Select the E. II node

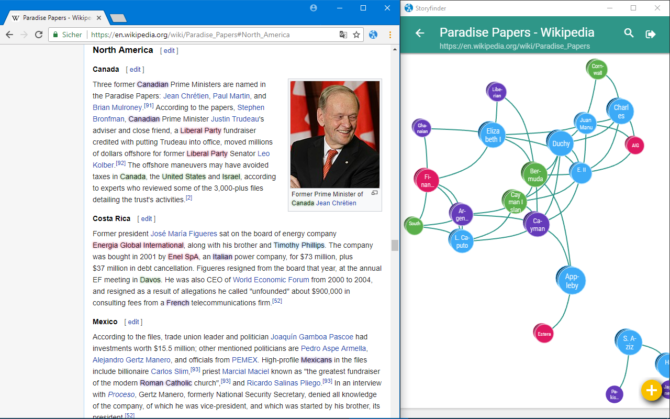click(580, 172)
